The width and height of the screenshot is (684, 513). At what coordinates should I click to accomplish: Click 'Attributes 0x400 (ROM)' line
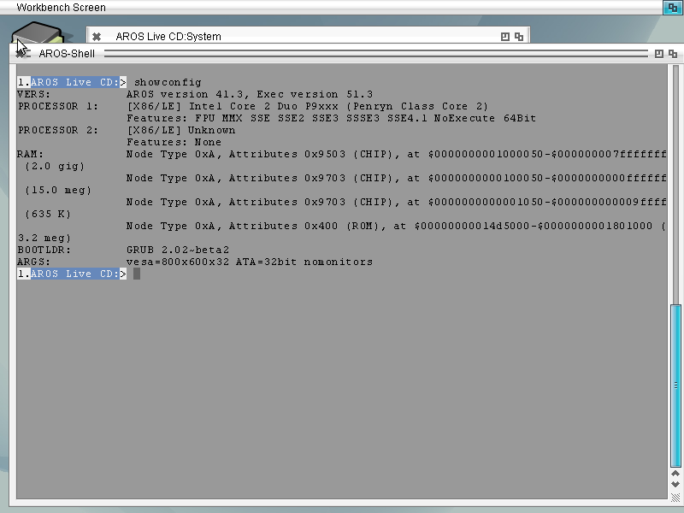[x=396, y=226]
